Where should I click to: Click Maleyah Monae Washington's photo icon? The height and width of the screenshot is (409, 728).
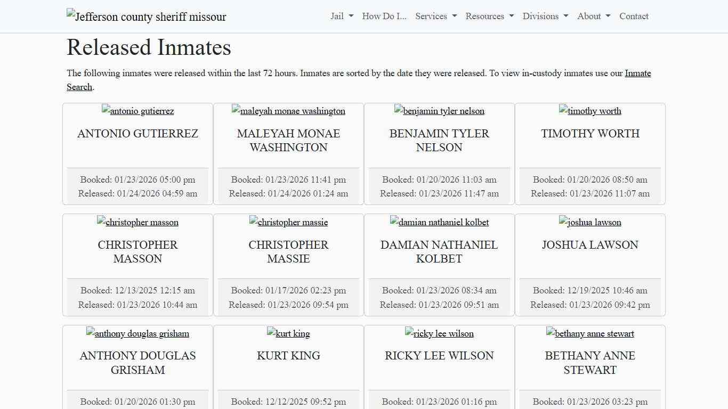[x=288, y=111]
